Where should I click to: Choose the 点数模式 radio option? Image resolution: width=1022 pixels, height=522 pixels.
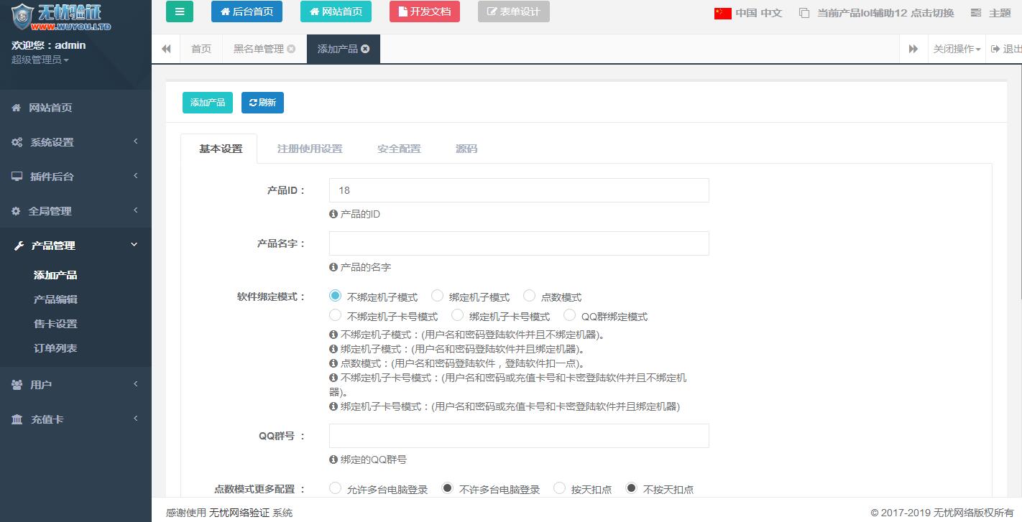coord(529,296)
